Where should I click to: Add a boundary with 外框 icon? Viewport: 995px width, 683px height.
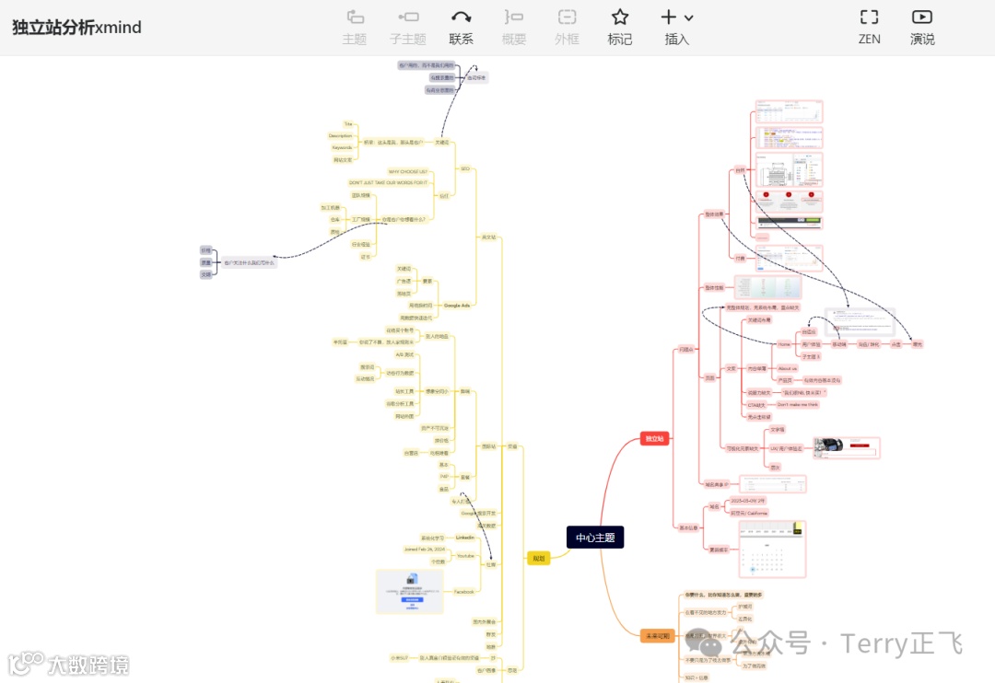[568, 17]
